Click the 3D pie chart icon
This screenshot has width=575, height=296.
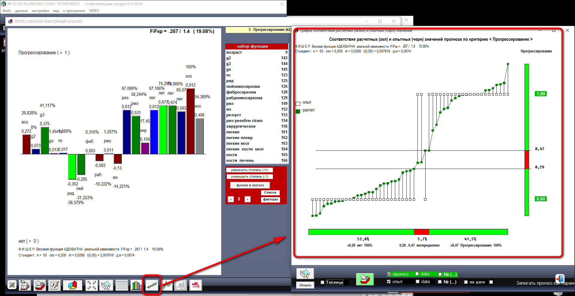click(x=72, y=285)
